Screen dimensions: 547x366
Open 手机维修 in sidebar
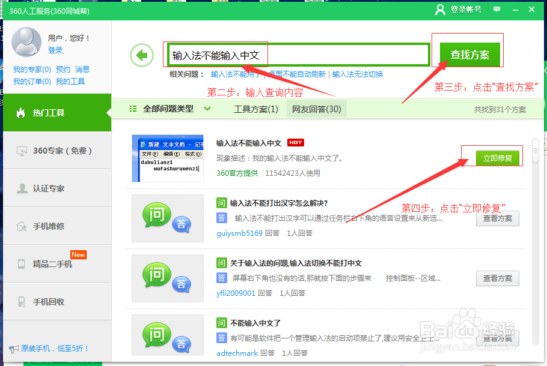pos(57,226)
